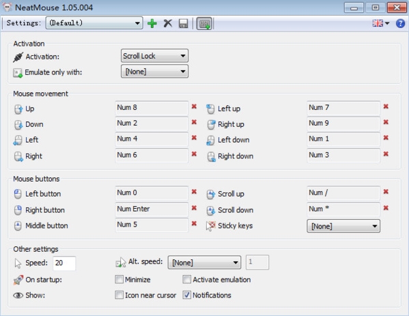Click the Right button field showing Num Enter

point(152,210)
